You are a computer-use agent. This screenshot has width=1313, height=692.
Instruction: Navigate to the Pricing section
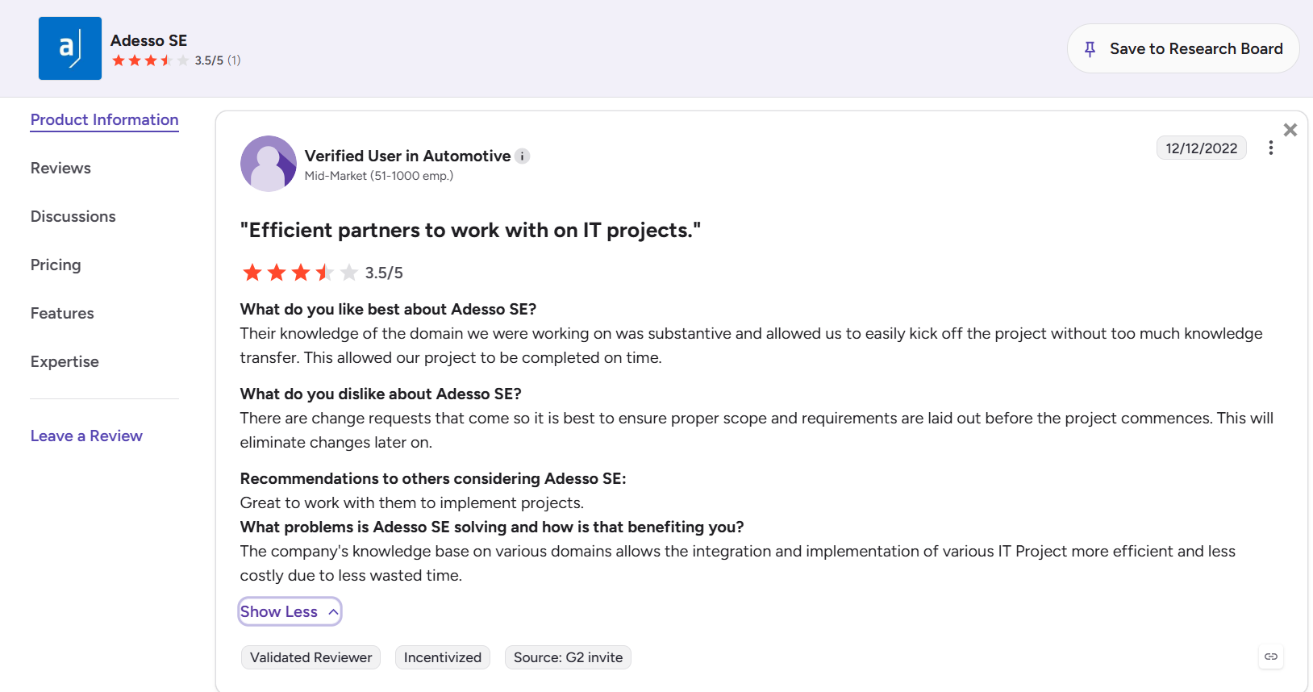click(x=56, y=265)
